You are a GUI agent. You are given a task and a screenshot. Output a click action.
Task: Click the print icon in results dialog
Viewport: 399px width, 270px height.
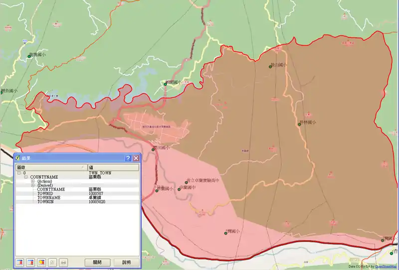point(63,262)
